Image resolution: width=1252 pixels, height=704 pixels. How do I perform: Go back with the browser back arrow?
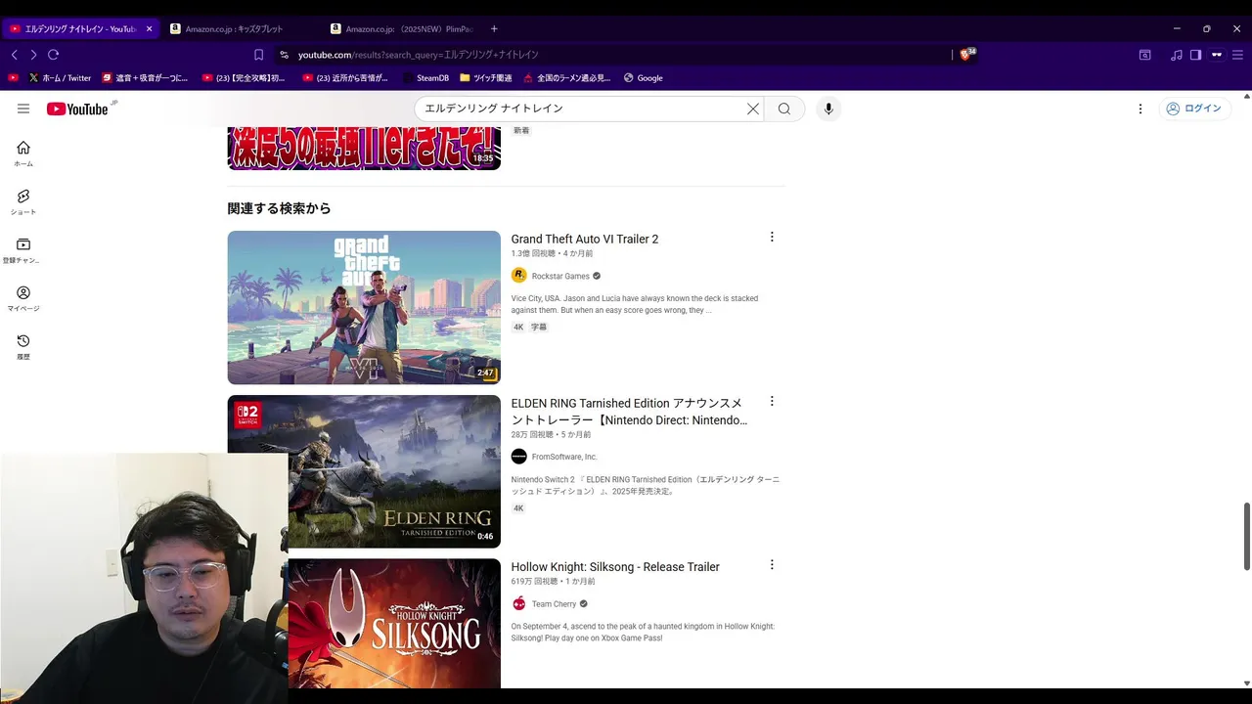point(14,55)
